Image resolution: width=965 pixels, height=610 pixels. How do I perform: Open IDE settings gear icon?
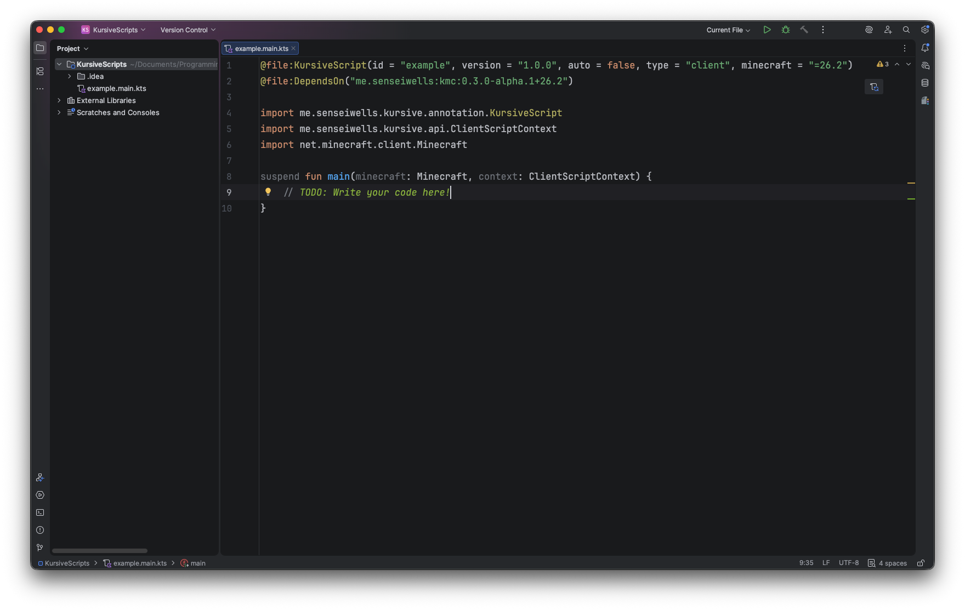click(925, 30)
